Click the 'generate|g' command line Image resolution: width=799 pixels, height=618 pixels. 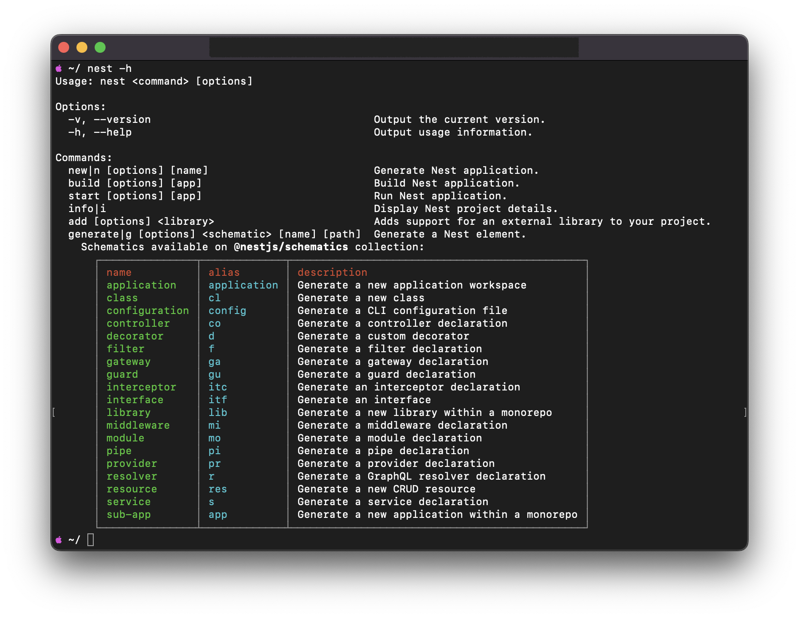pos(215,234)
